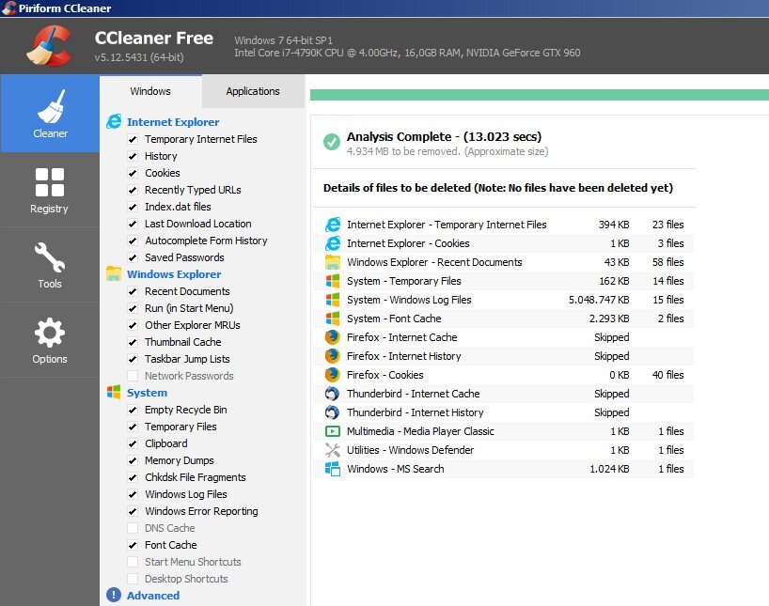Uncheck the Saved Passwords checkbox
The image size is (769, 606).
pos(133,257)
